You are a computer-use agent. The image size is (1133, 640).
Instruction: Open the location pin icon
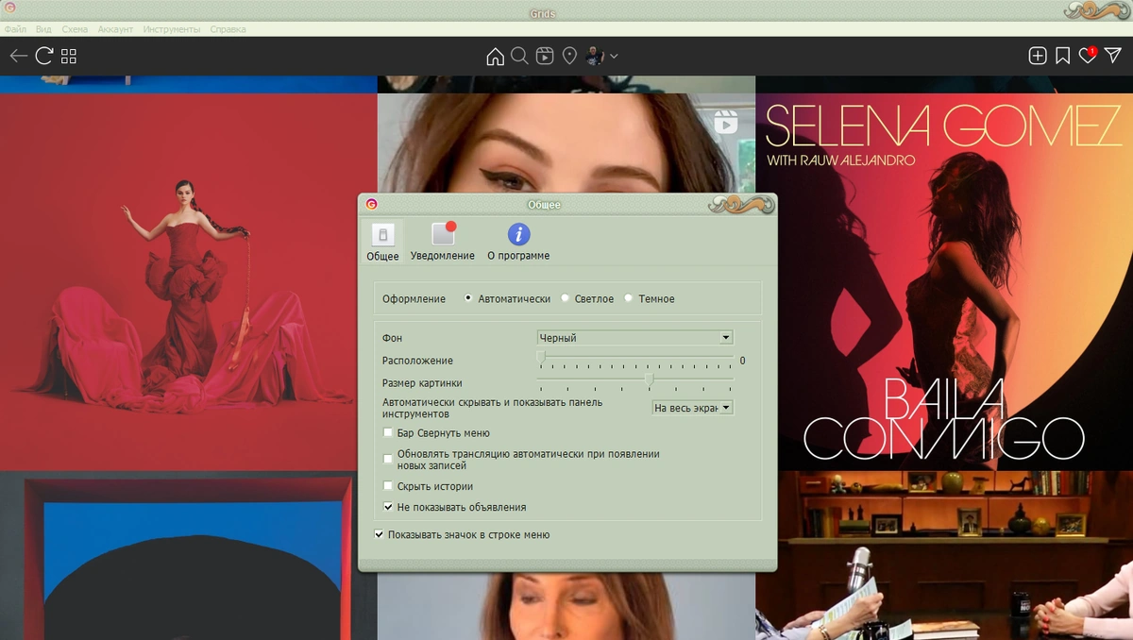click(569, 56)
